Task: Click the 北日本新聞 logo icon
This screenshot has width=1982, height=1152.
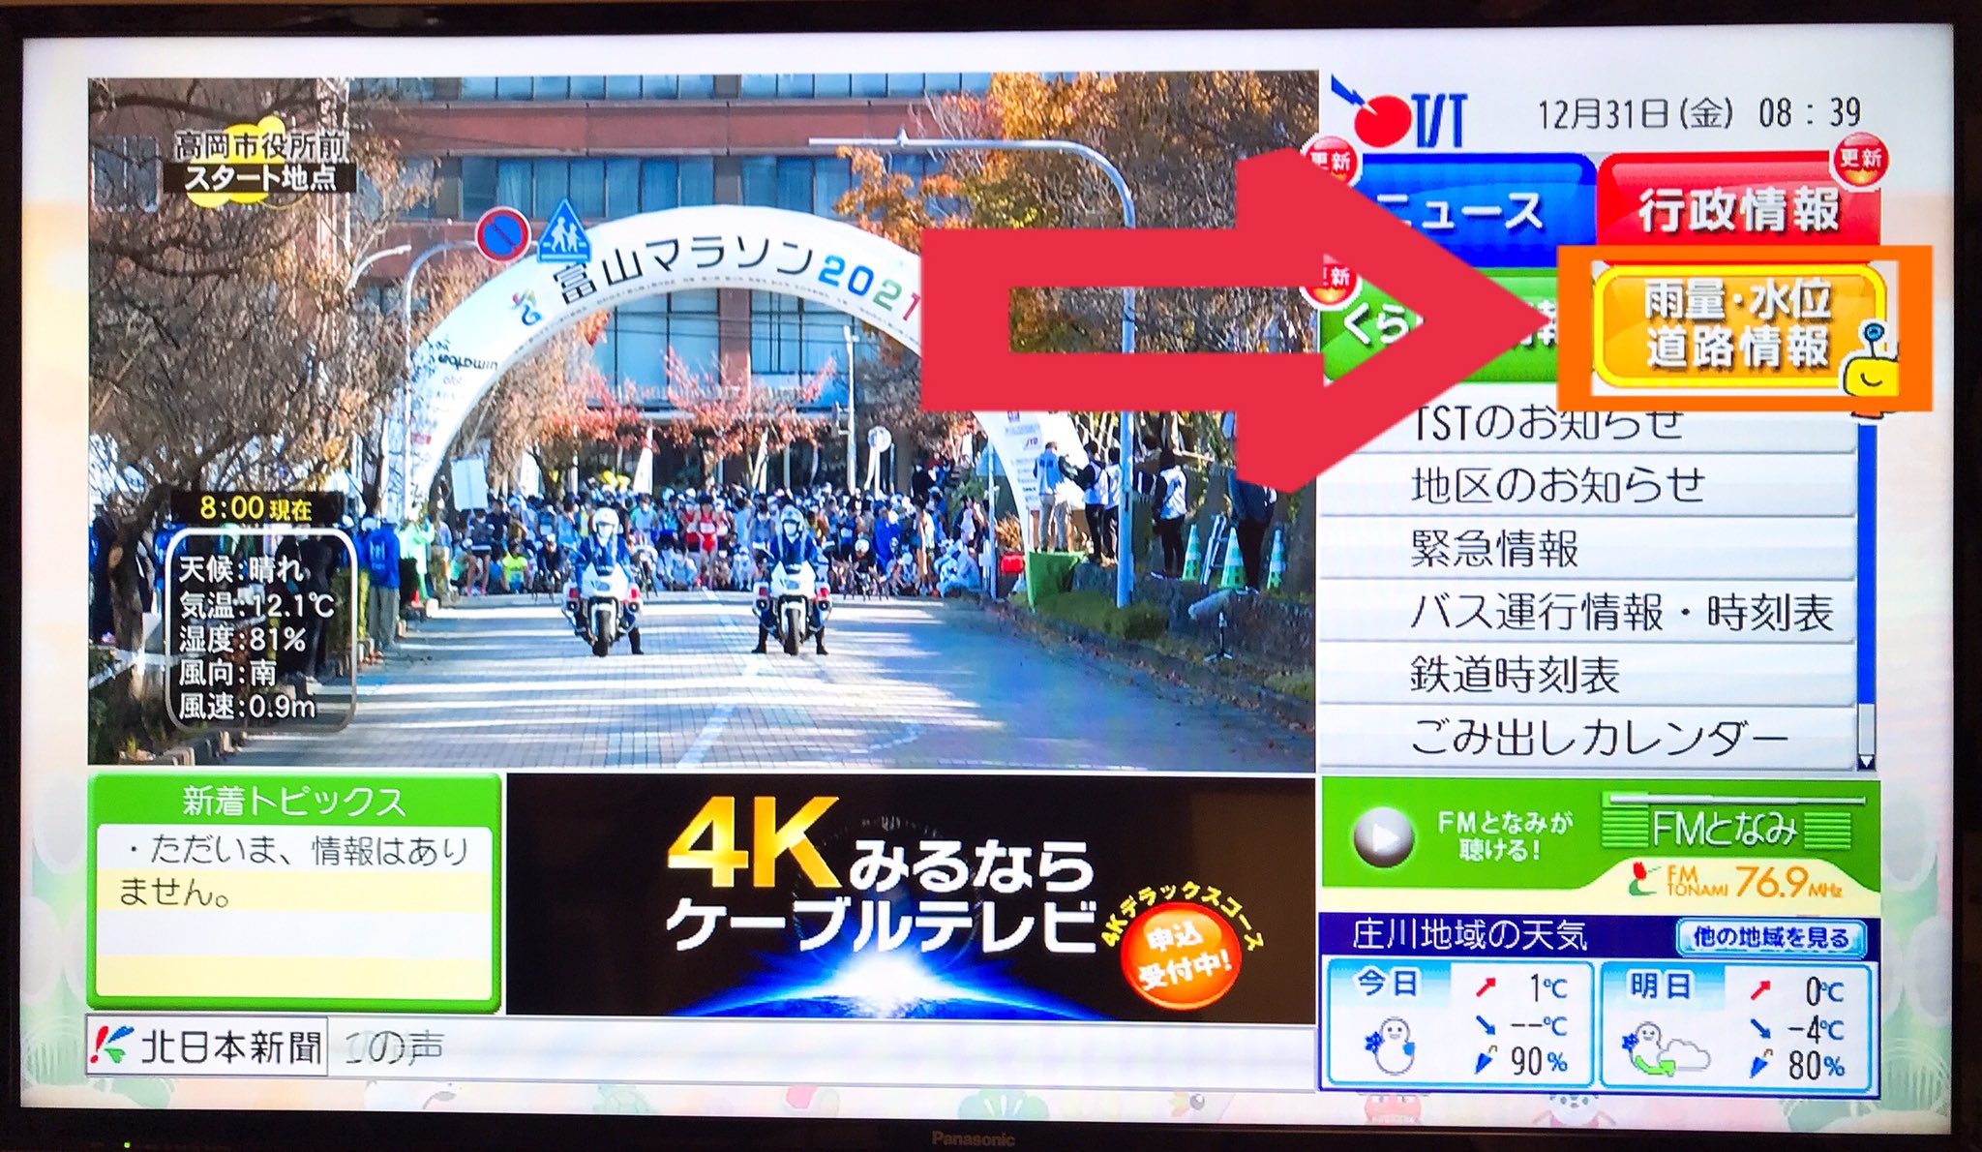Action: click(110, 1045)
